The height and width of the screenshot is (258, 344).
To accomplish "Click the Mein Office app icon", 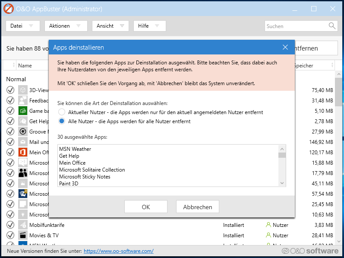I will [x=23, y=152].
